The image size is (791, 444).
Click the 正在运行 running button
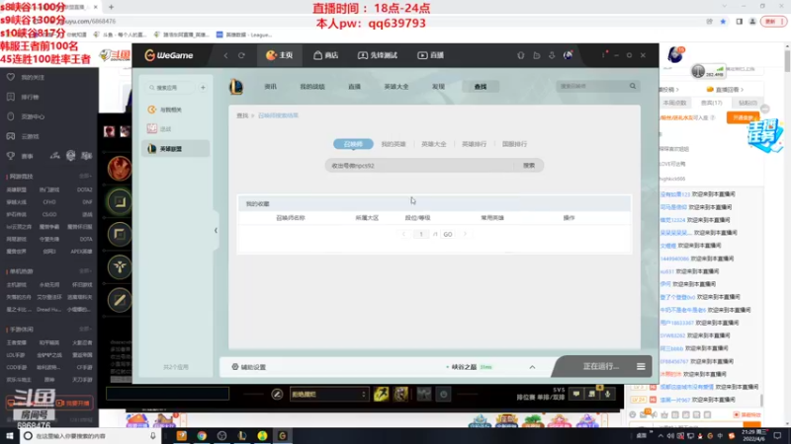(600, 366)
